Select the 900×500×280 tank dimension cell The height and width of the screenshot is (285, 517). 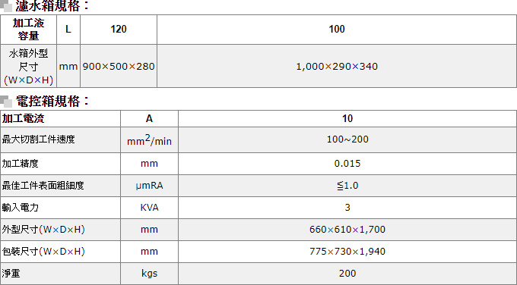(x=119, y=67)
